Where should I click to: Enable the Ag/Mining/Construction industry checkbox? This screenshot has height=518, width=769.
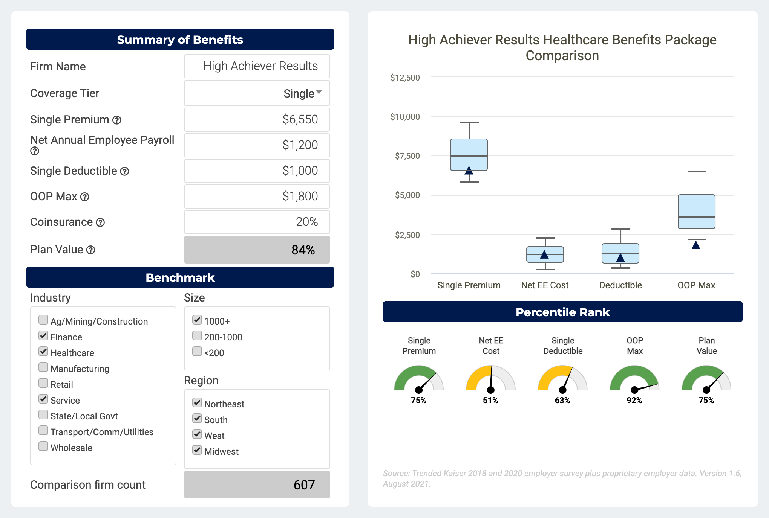point(43,320)
